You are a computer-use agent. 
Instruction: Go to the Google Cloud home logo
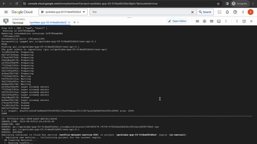point(22,12)
